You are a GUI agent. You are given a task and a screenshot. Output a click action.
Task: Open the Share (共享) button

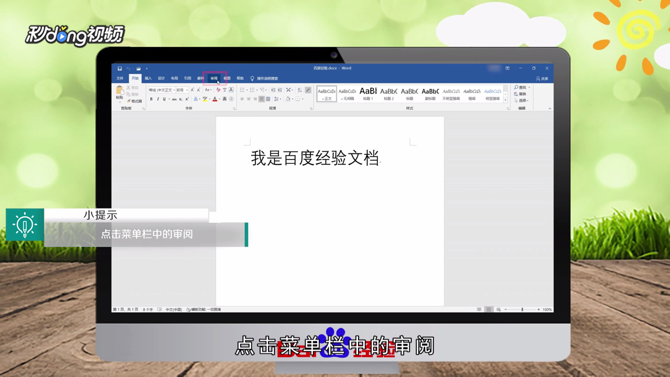542,79
